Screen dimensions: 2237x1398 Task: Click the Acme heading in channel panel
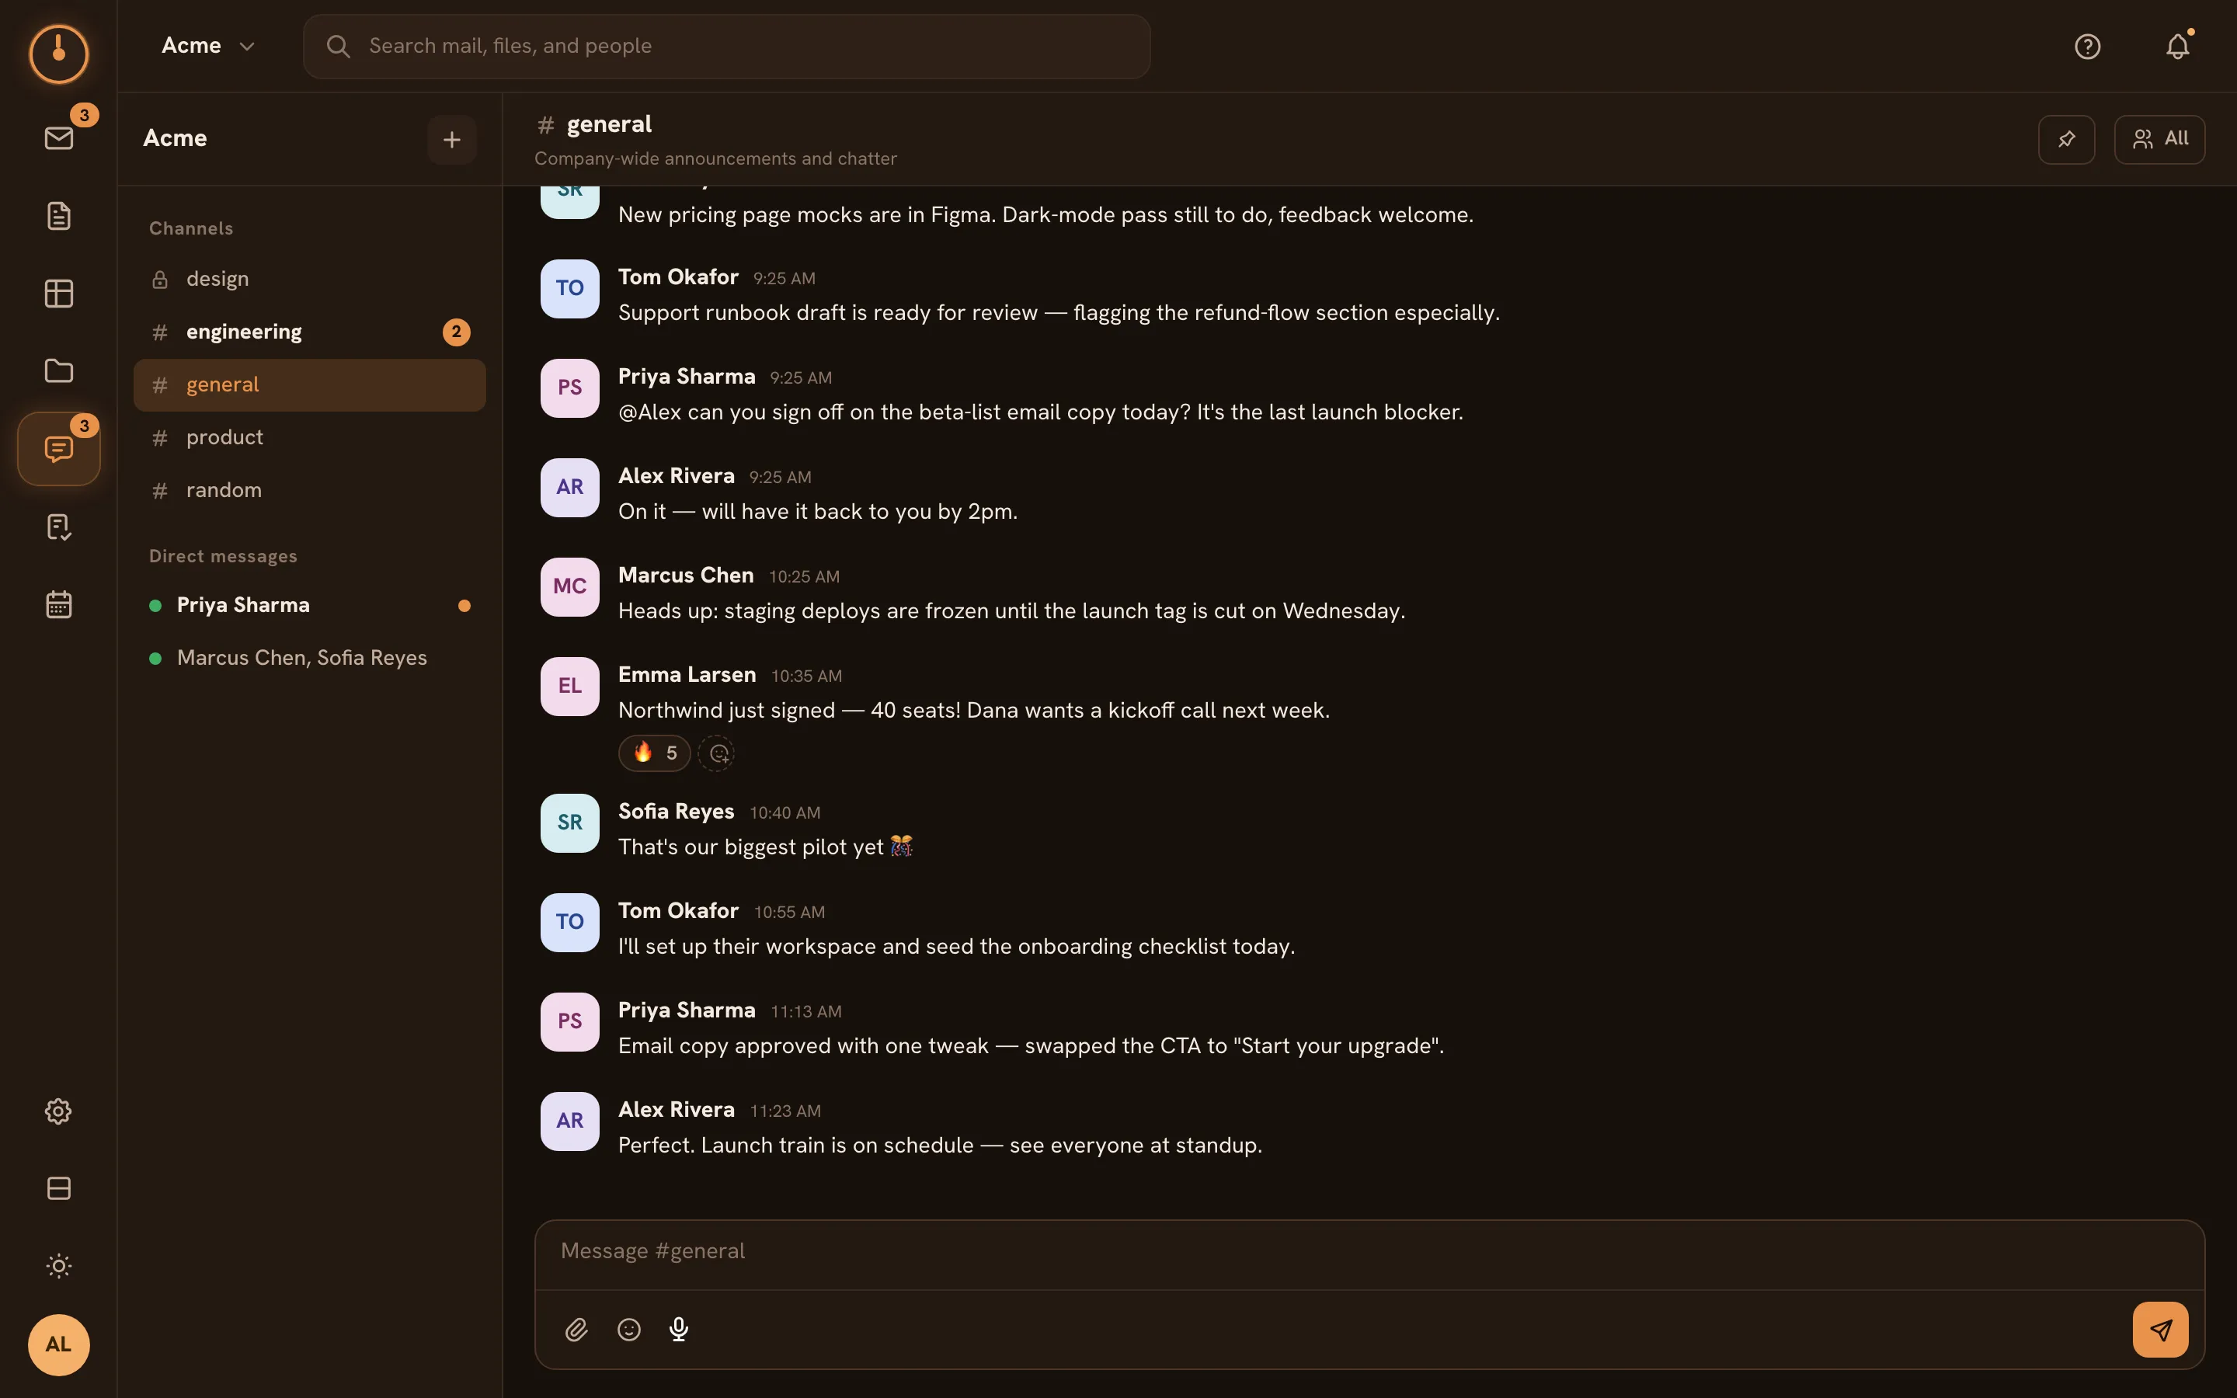tap(175, 139)
